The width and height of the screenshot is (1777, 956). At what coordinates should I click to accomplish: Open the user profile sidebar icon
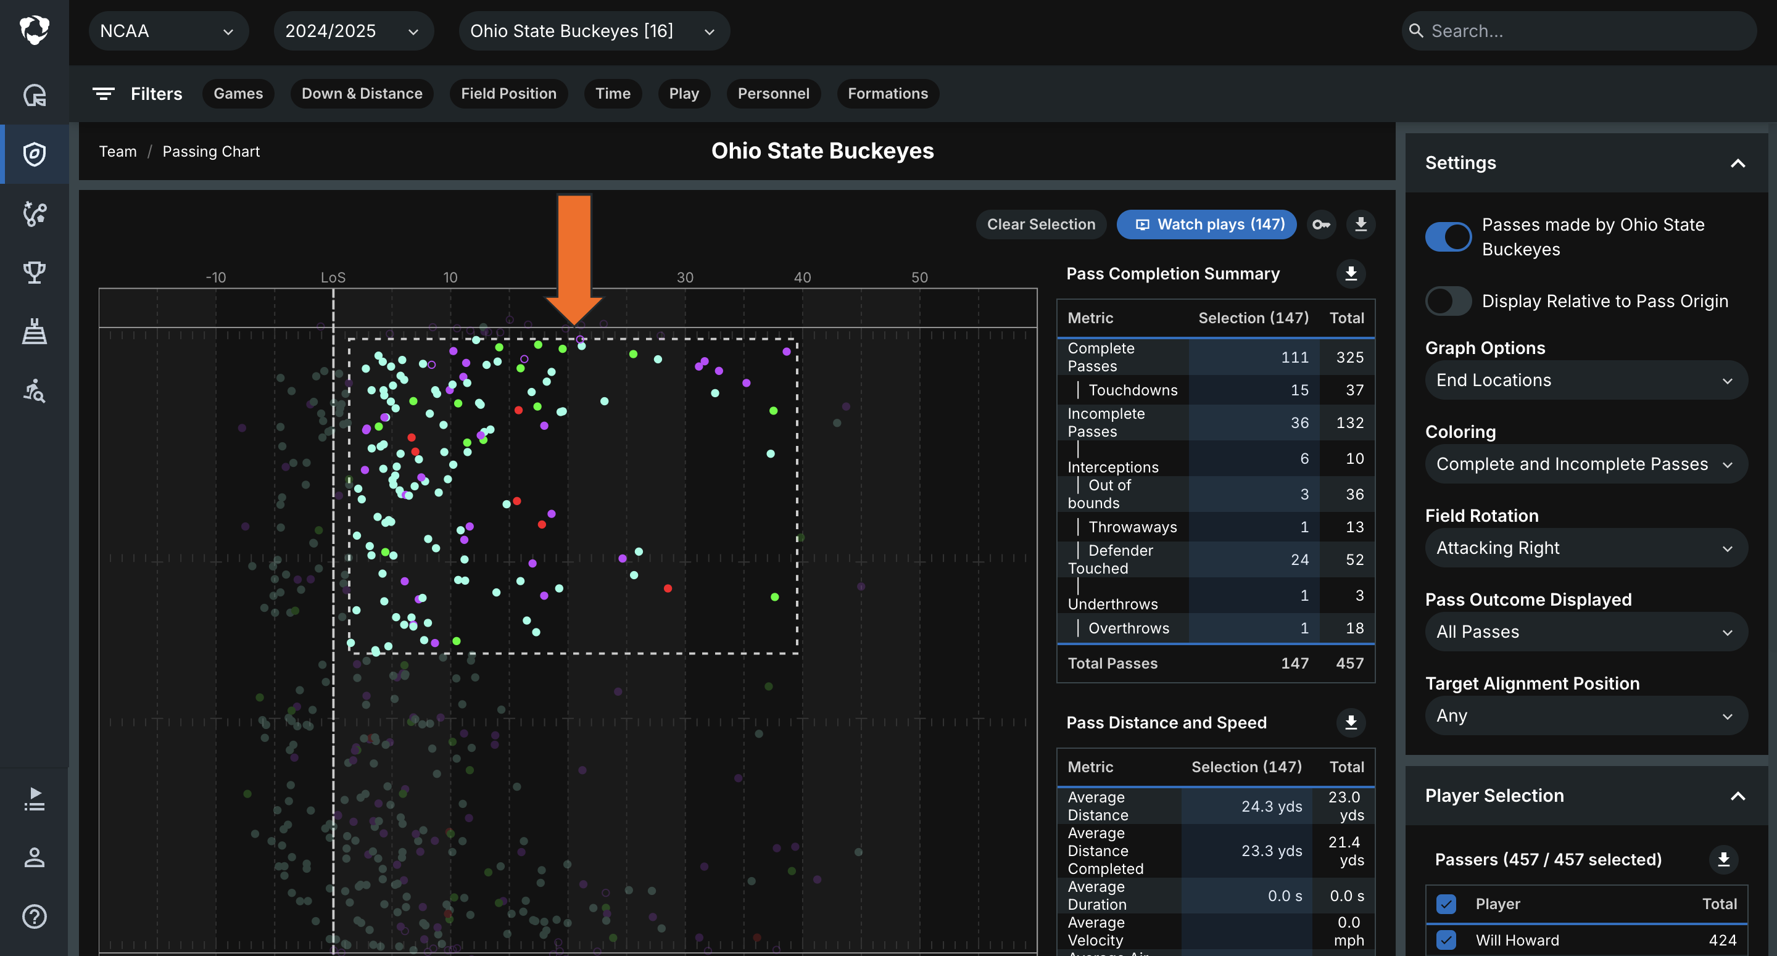coord(34,857)
